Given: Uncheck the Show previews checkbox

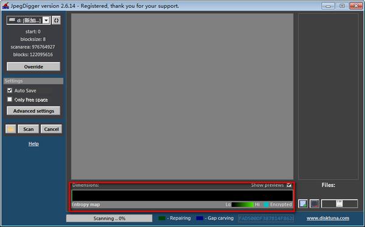Looking at the screenshot, I should (289, 185).
